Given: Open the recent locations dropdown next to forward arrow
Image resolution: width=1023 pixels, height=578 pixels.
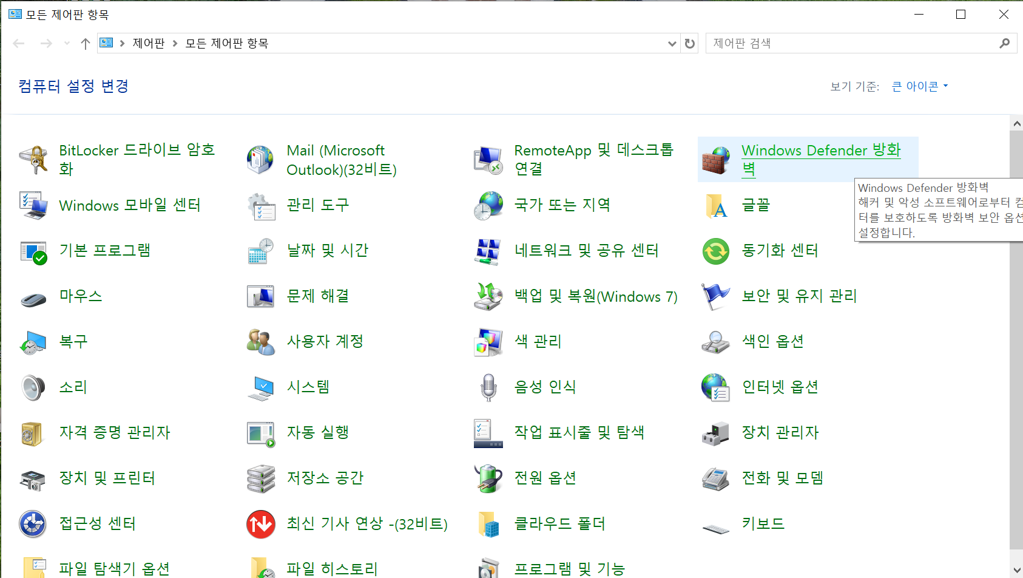Looking at the screenshot, I should click(x=67, y=43).
